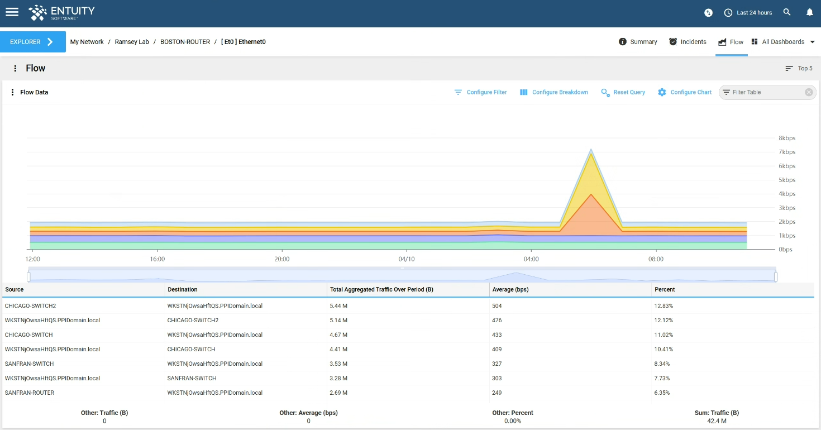Click the 476 average bps value
Viewport: 821px width, 430px height.
[497, 321]
